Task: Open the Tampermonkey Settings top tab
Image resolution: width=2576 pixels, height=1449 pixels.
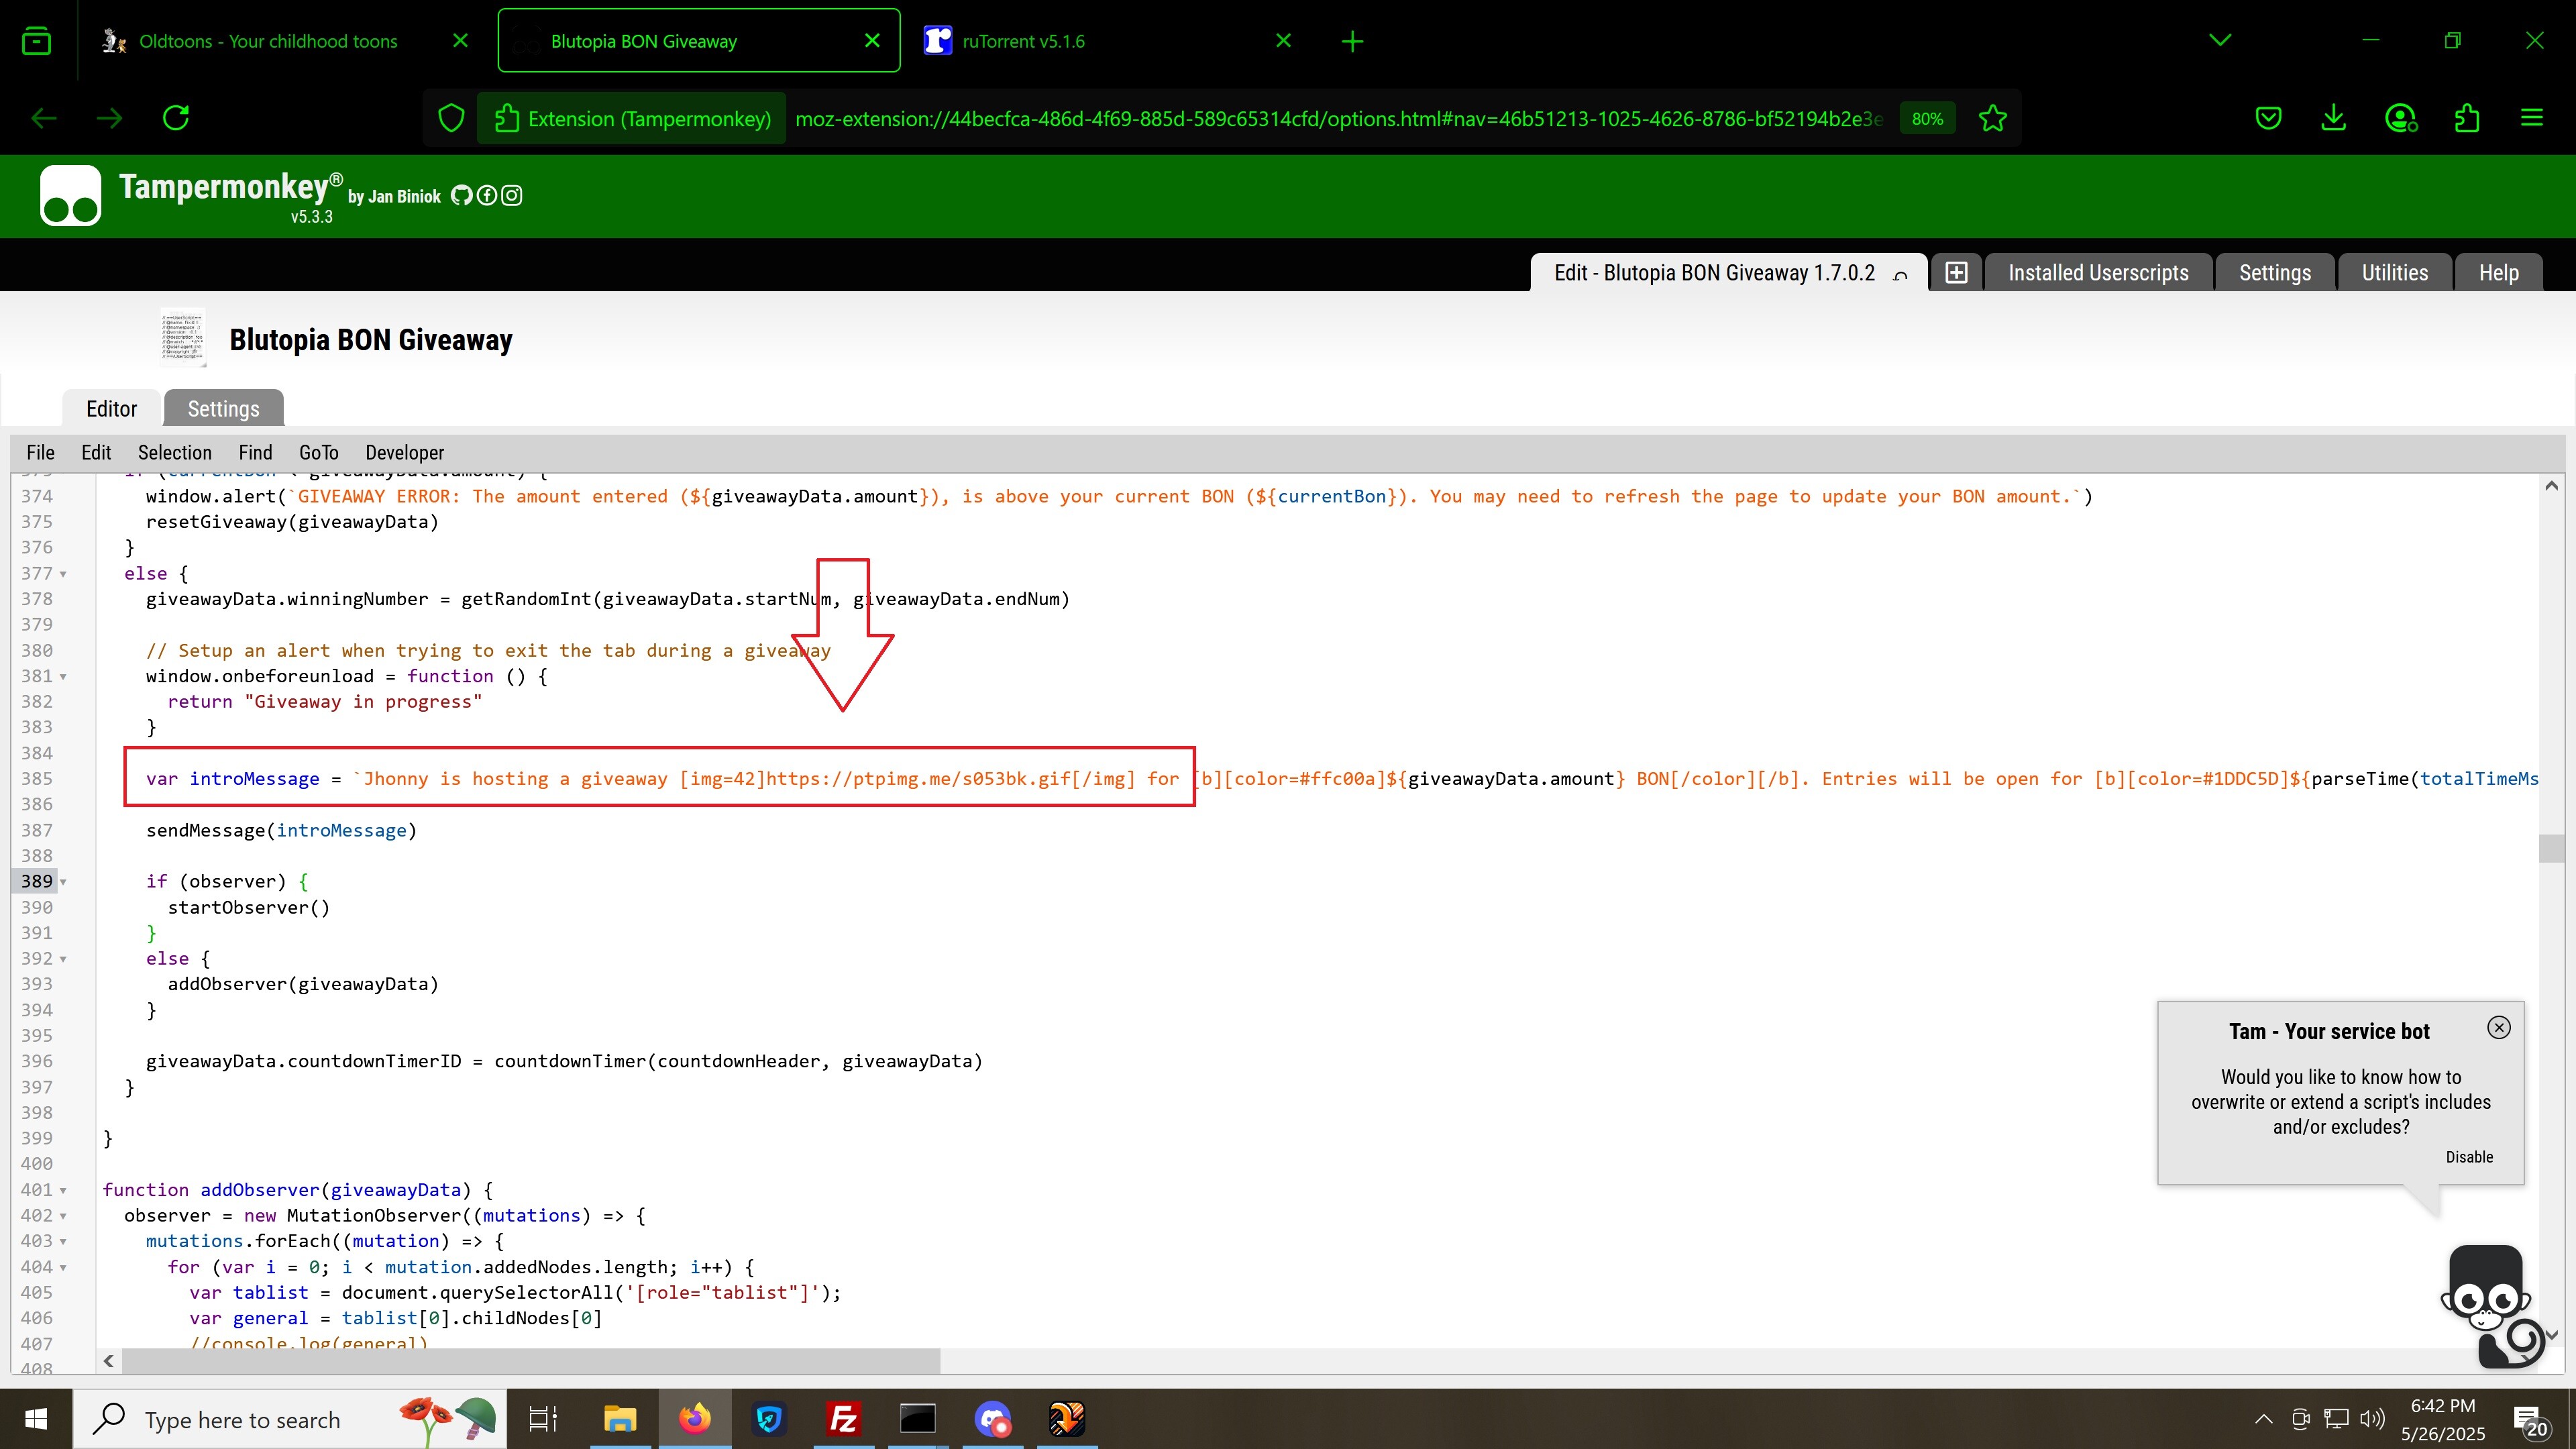Action: tap(2275, 272)
